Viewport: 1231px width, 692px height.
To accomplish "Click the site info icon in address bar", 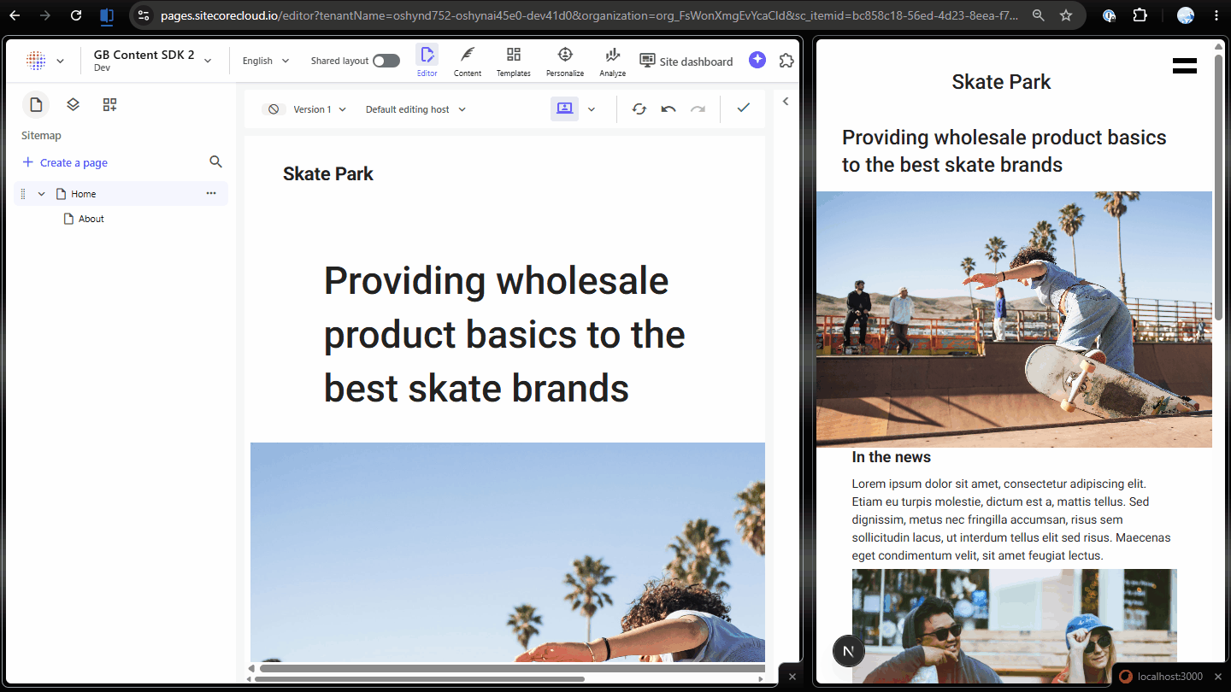I will (144, 15).
